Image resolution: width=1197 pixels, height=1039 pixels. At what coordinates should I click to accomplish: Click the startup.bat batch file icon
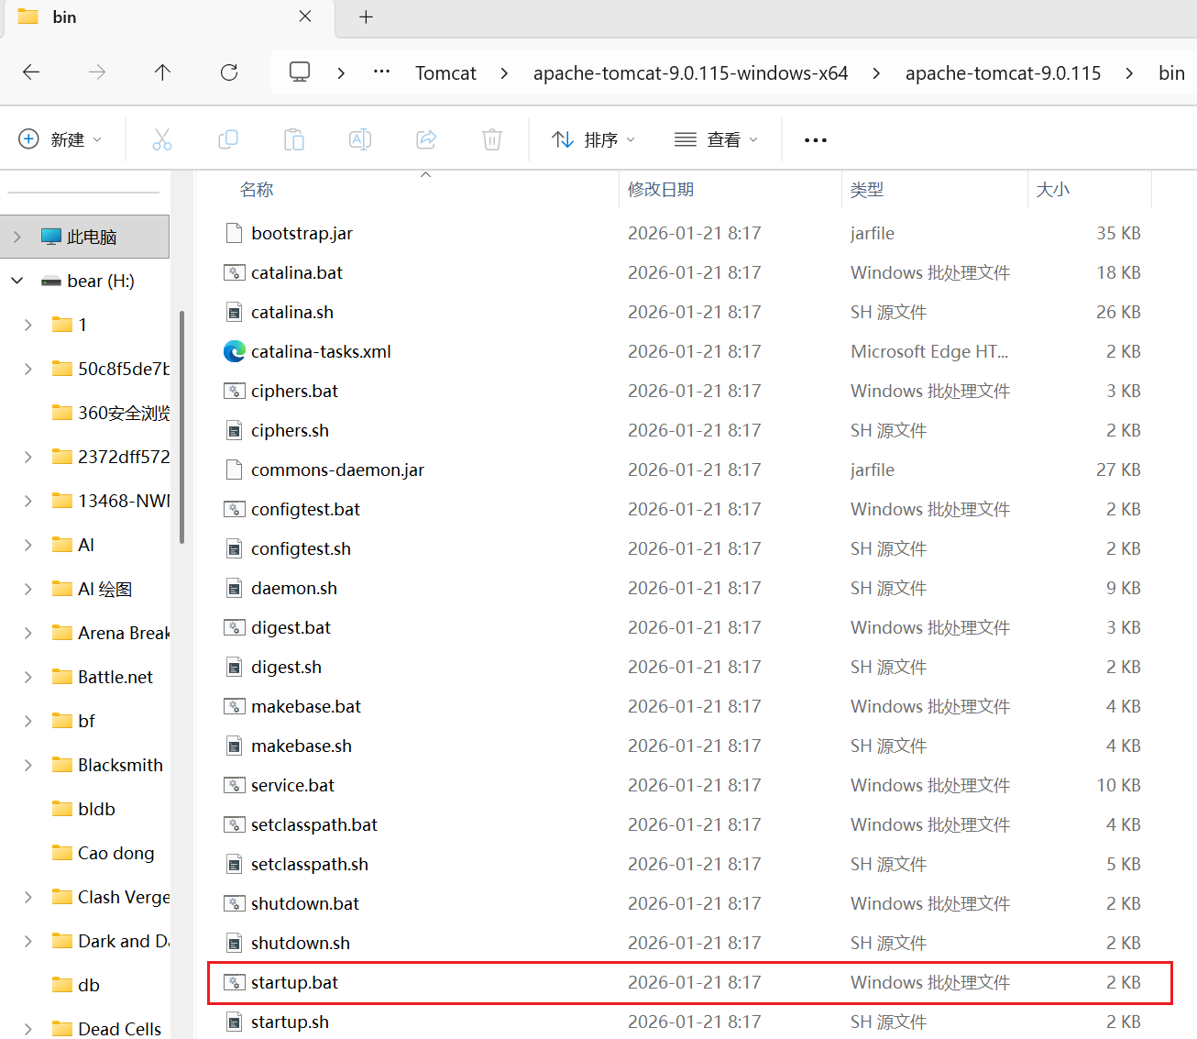234,982
